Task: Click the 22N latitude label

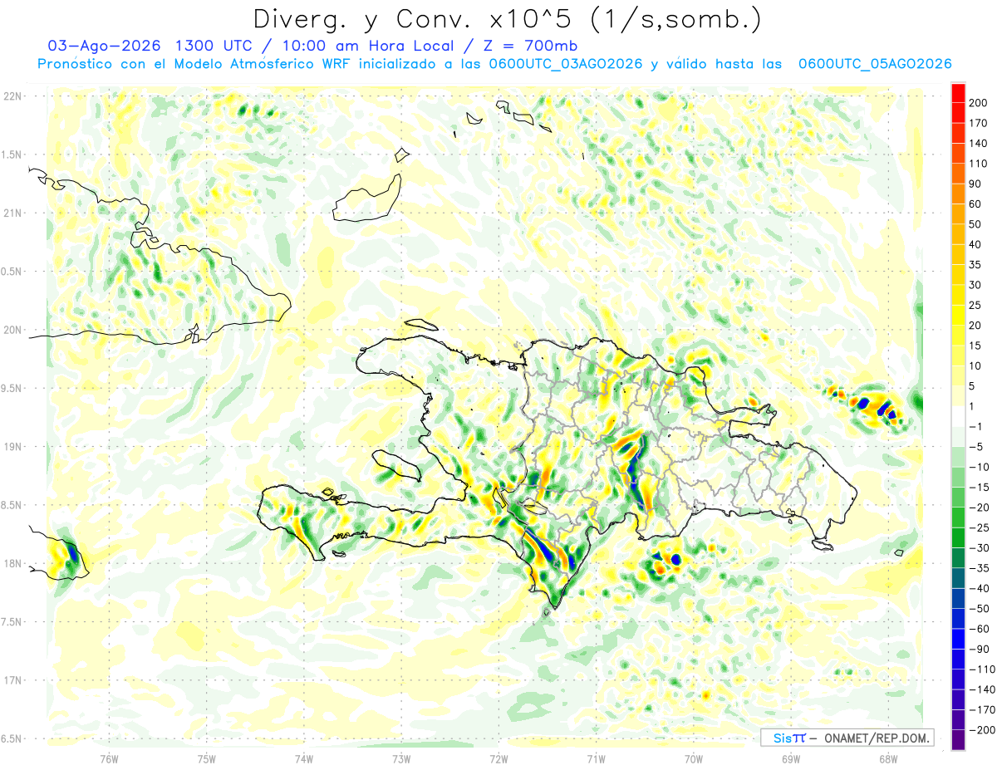Action: tap(12, 96)
